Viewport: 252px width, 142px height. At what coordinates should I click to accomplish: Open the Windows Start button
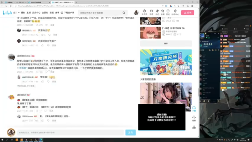click(2, 140)
